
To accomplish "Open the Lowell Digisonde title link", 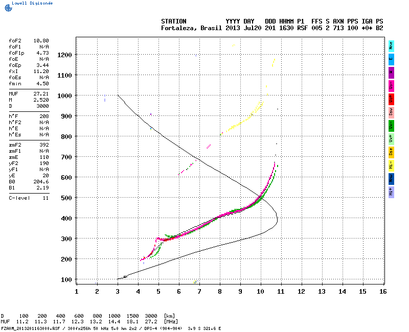I will click(32, 3).
